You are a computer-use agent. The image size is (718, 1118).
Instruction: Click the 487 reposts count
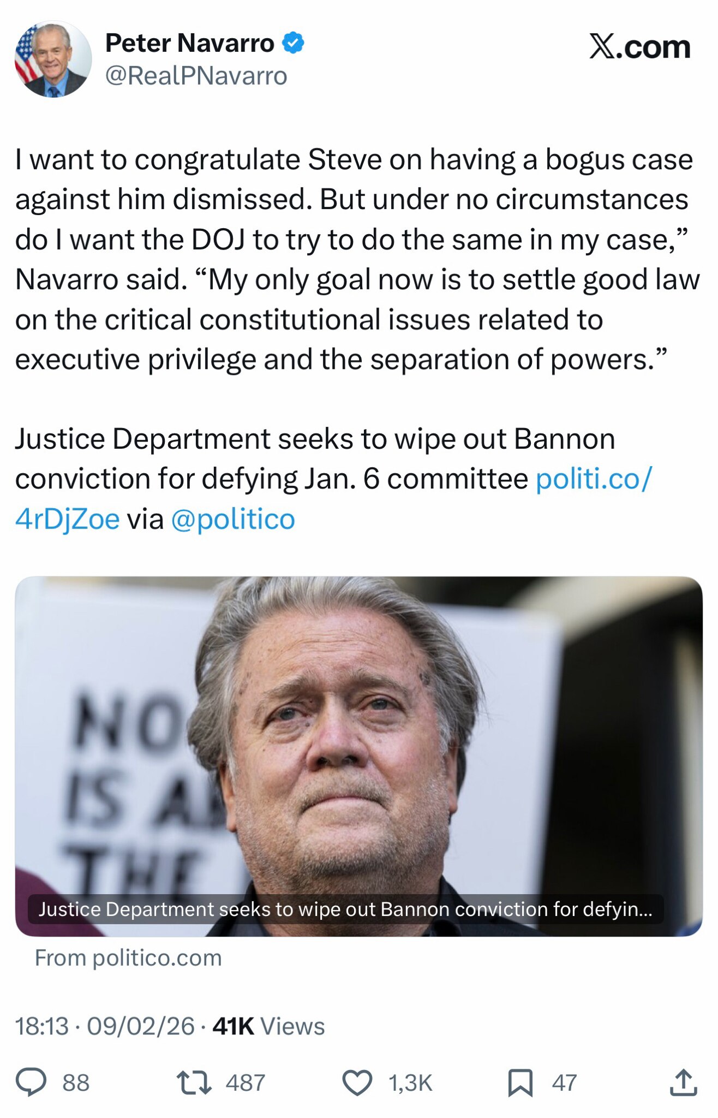click(246, 1083)
